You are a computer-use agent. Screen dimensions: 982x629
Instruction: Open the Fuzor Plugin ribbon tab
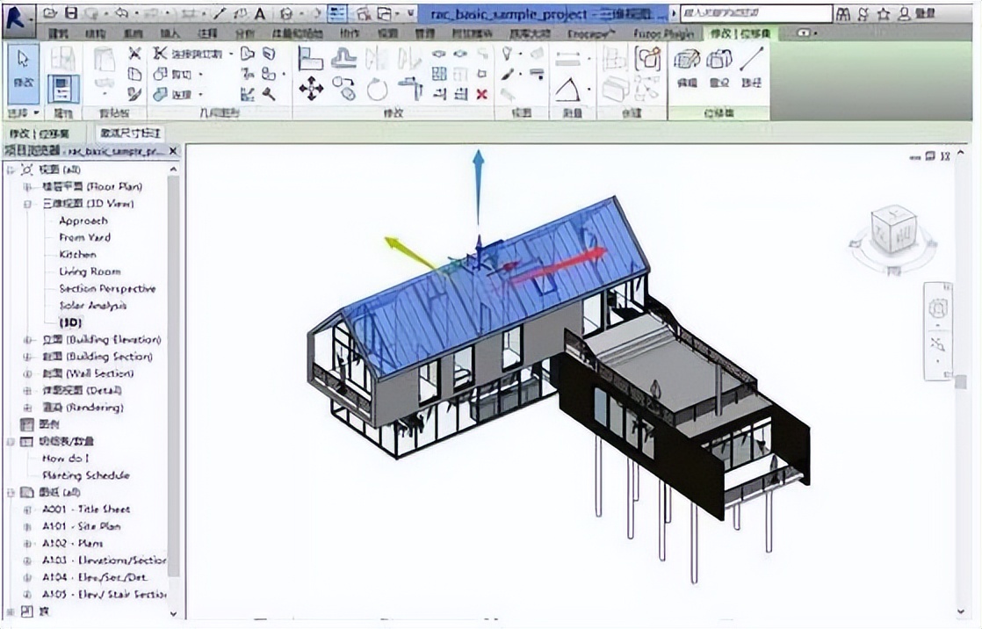[x=664, y=33]
